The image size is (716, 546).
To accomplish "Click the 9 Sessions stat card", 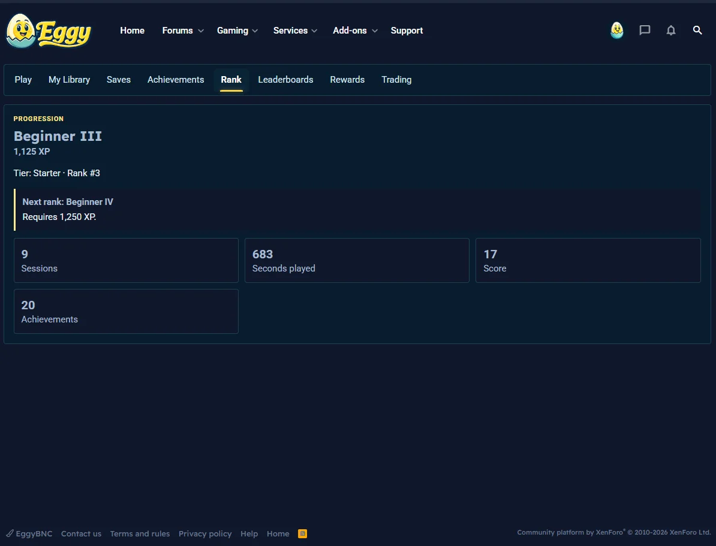I will tap(126, 260).
